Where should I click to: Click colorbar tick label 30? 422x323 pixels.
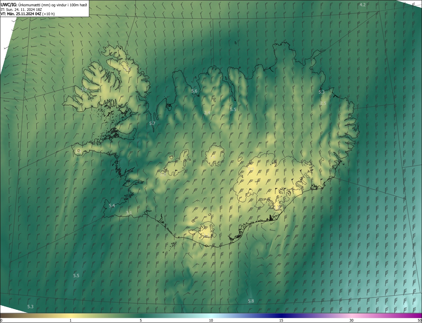click(x=351, y=320)
